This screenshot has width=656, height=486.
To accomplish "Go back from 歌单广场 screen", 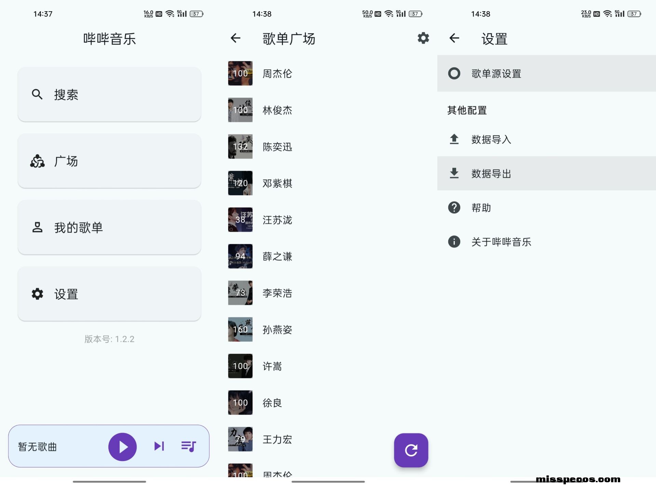I will (x=235, y=38).
